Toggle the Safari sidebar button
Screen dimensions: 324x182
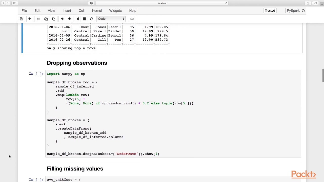coord(15,3)
